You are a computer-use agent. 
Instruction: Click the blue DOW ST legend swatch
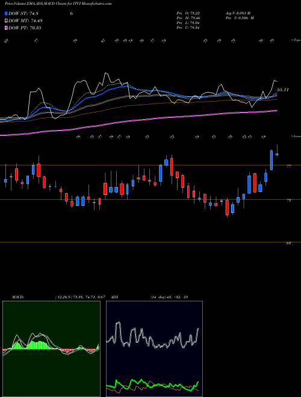click(x=7, y=13)
